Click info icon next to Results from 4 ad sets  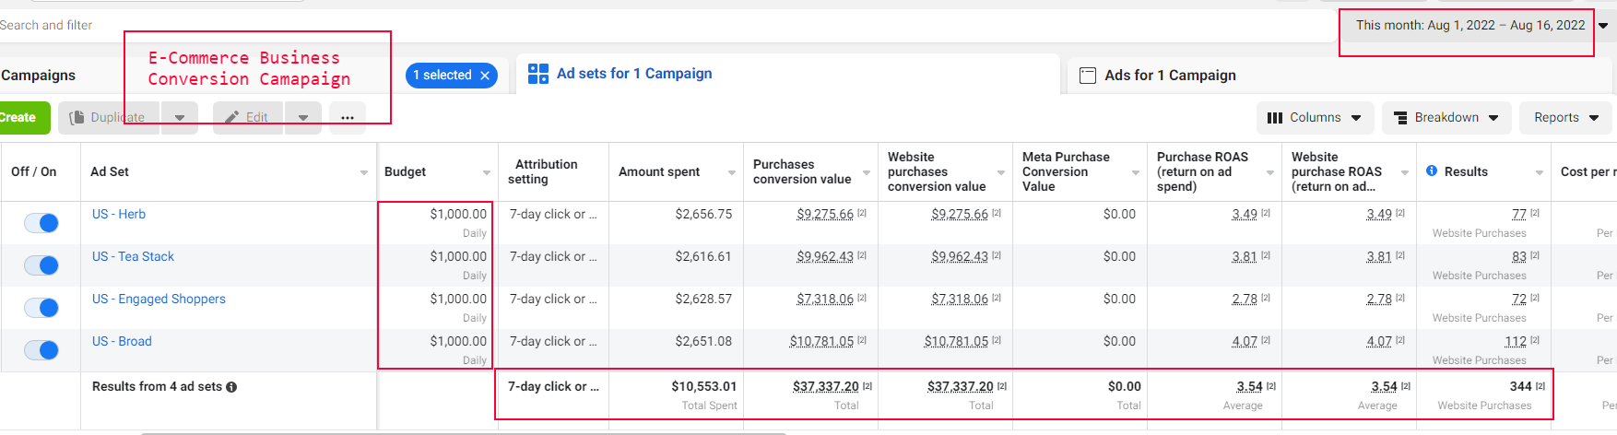click(x=231, y=387)
